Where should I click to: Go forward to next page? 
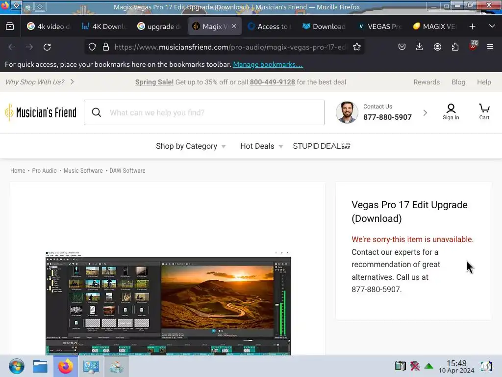pyautogui.click(x=29, y=47)
